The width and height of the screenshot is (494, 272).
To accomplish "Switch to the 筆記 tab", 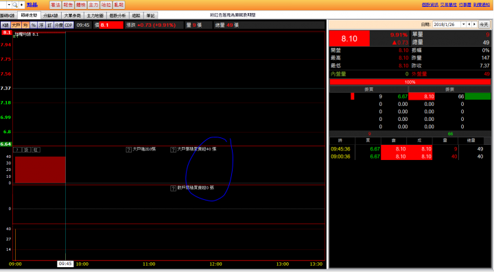I will click(x=150, y=16).
